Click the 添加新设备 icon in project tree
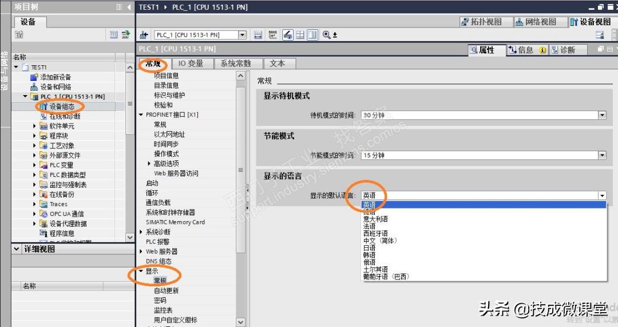Image resolution: width=618 pixels, height=327 pixels. [x=34, y=77]
